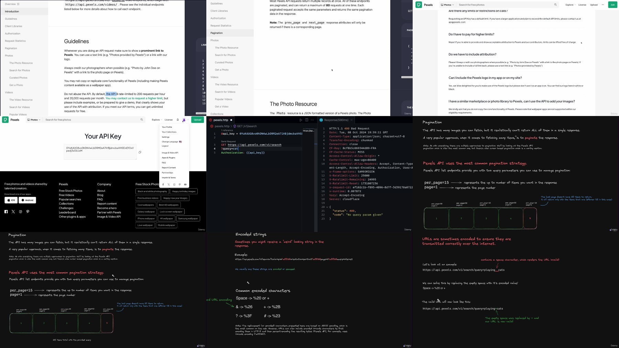Focus the search field on the page with Join
Screen dimensions: 619x348
pyautogui.click(x=508, y=5)
